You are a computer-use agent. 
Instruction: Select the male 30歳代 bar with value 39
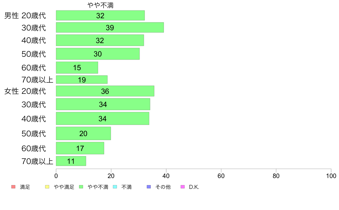(110, 27)
